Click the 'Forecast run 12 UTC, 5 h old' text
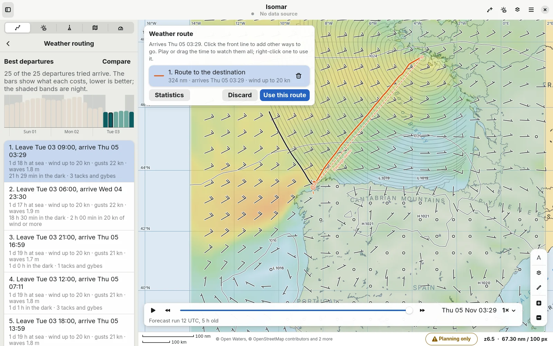553x346 pixels. tap(184, 321)
